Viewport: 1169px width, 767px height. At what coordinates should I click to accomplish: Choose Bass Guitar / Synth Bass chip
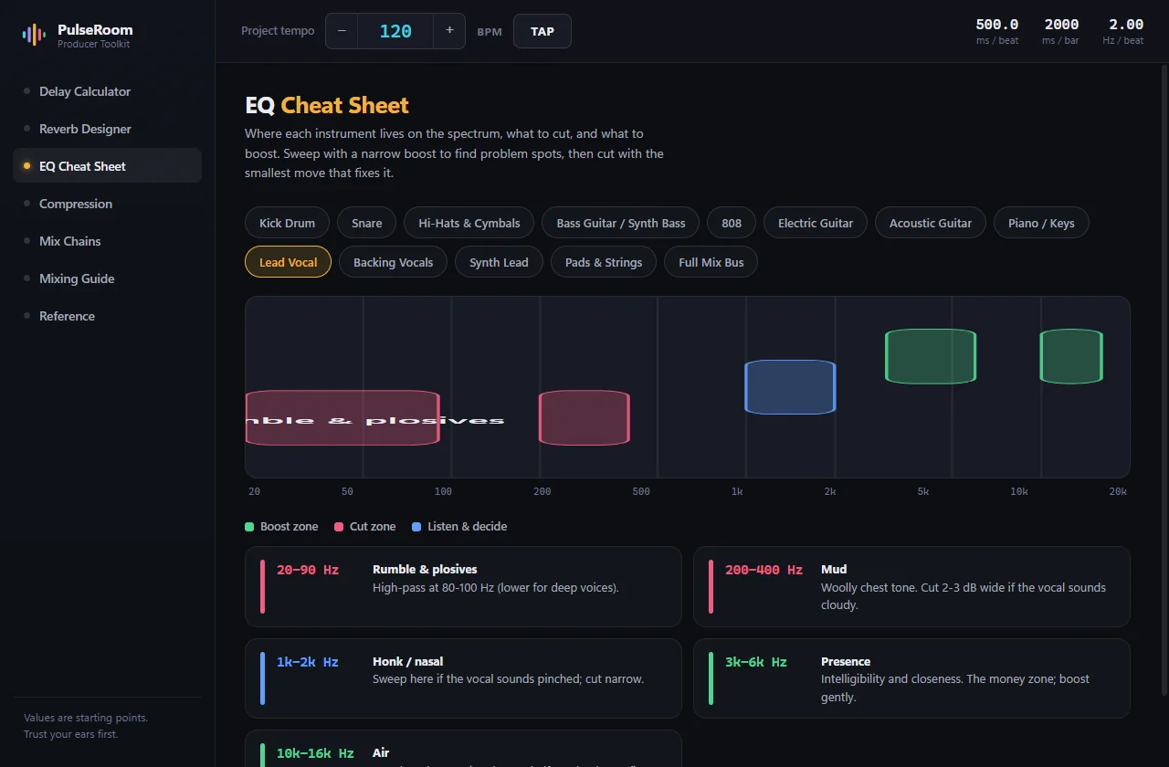[x=621, y=223]
